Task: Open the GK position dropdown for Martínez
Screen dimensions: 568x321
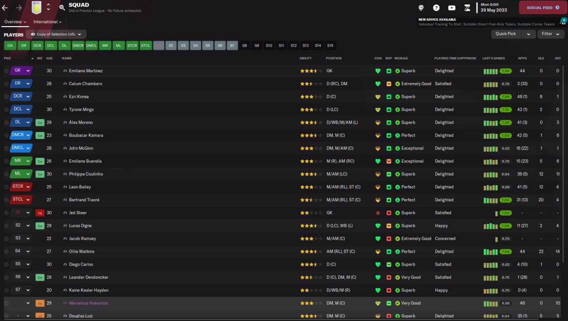Action: pyautogui.click(x=21, y=70)
